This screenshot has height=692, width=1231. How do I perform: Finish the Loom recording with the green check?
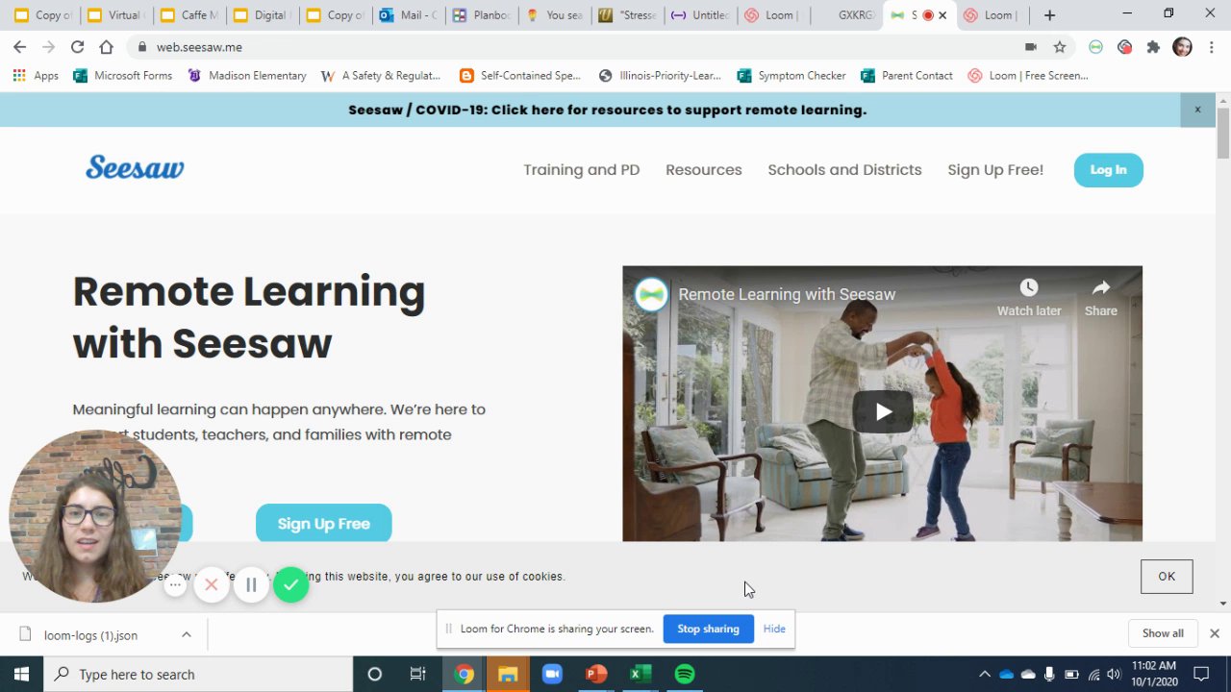[x=290, y=584]
